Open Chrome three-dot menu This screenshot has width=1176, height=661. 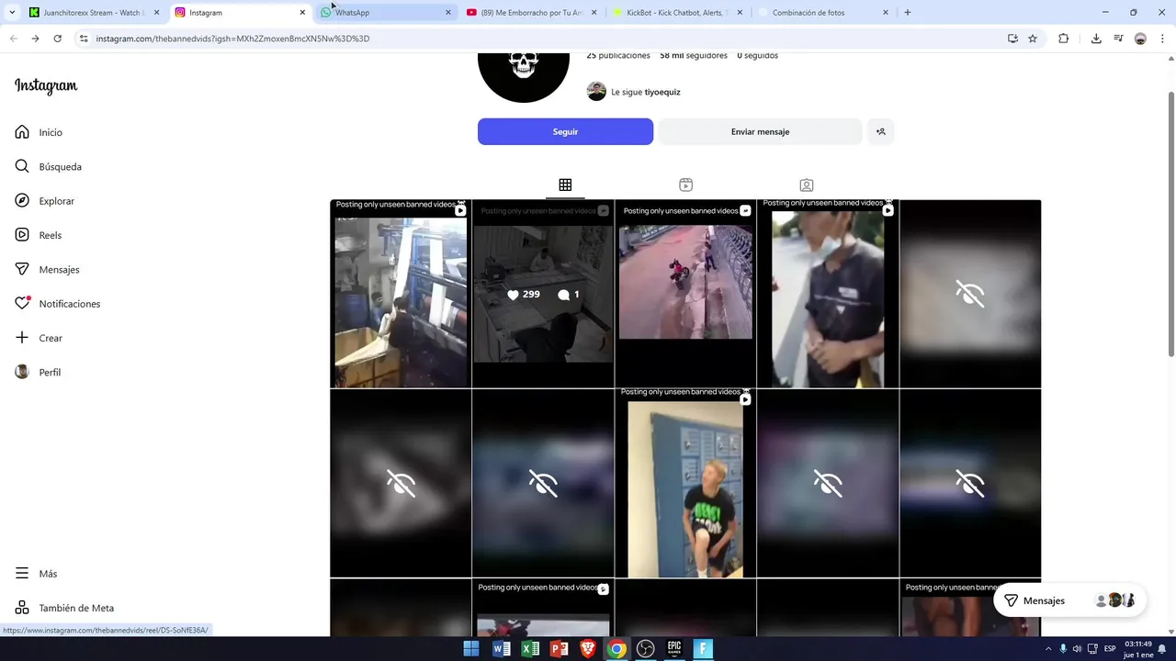tap(1163, 39)
